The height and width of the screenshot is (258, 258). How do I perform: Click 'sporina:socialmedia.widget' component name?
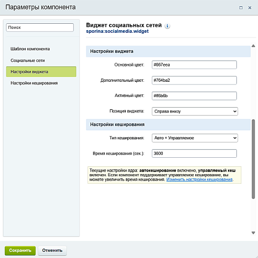[117, 31]
